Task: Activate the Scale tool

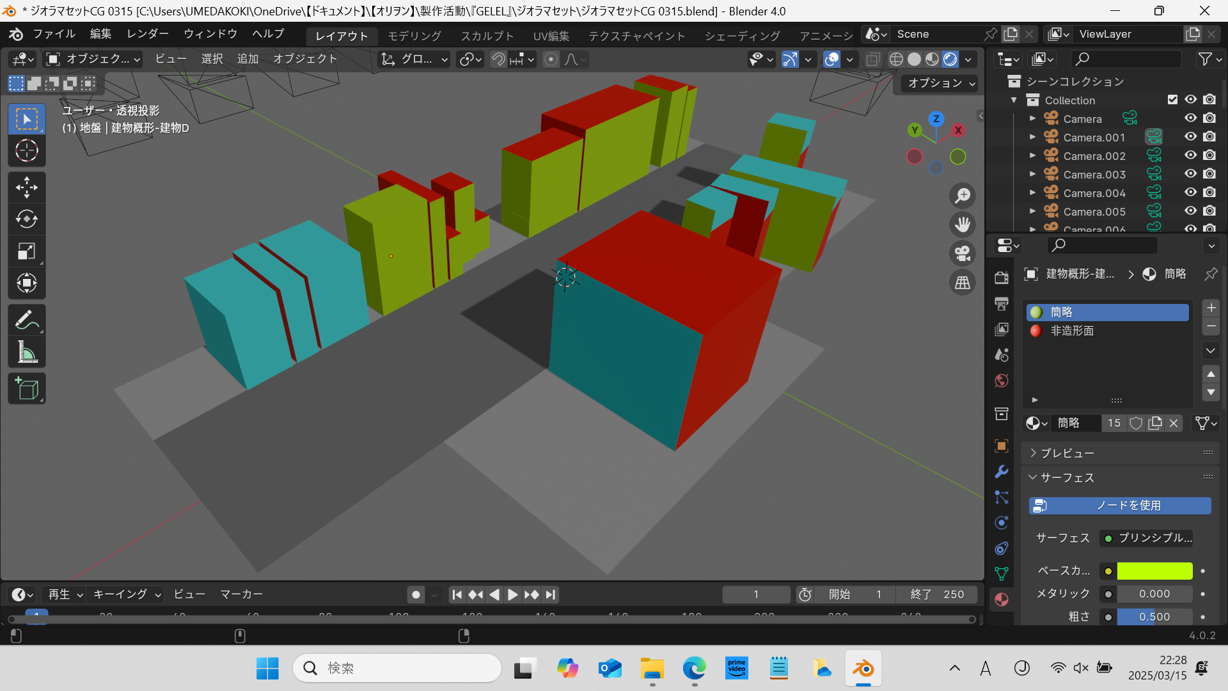Action: pyautogui.click(x=26, y=251)
